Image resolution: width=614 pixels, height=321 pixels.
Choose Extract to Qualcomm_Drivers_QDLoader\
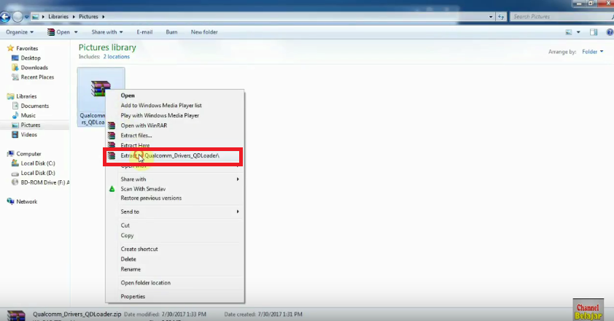pos(173,156)
